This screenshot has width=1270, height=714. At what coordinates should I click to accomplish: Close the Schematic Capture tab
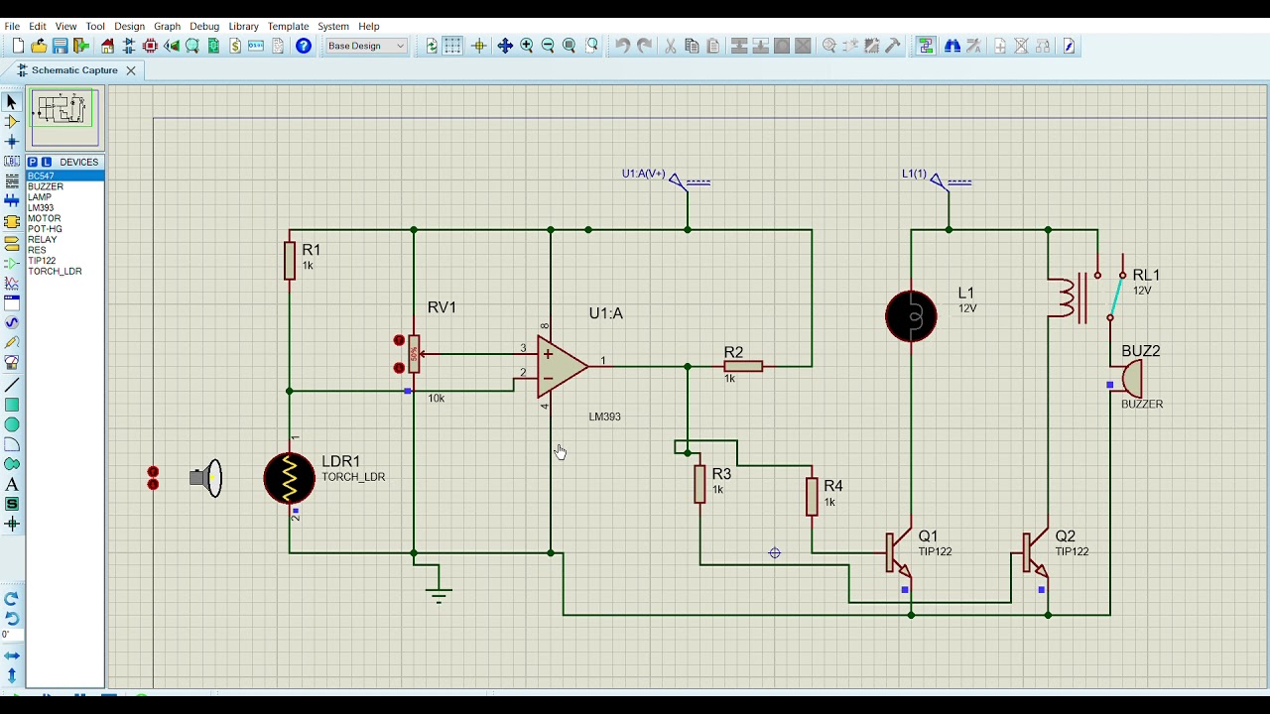tap(130, 70)
